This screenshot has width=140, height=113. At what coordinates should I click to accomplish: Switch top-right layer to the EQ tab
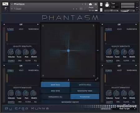pos(133,61)
